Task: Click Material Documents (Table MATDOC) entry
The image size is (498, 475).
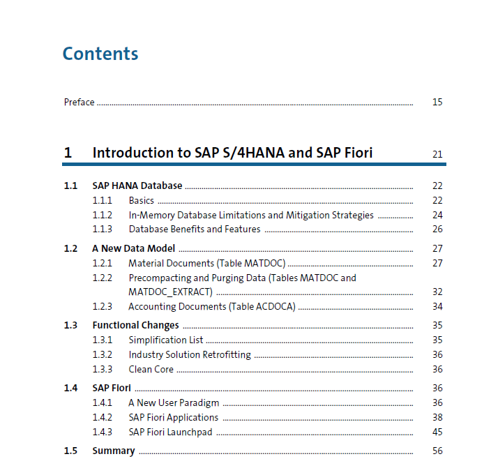Action: pyautogui.click(x=206, y=264)
